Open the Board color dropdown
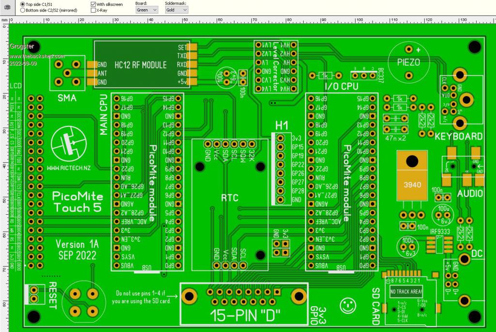The height and width of the screenshot is (332, 496). click(147, 10)
